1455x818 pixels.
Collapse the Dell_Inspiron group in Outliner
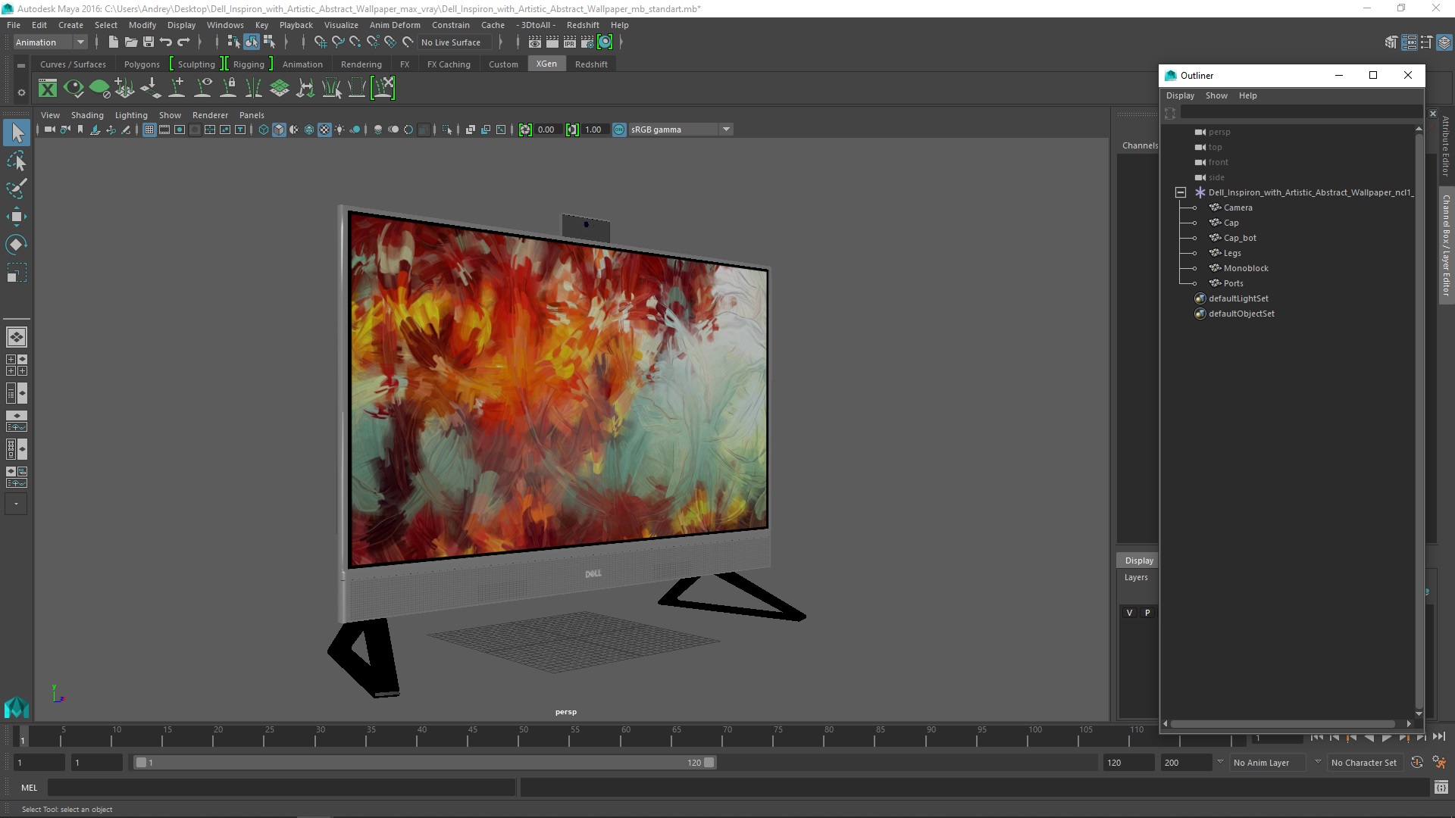coord(1181,192)
